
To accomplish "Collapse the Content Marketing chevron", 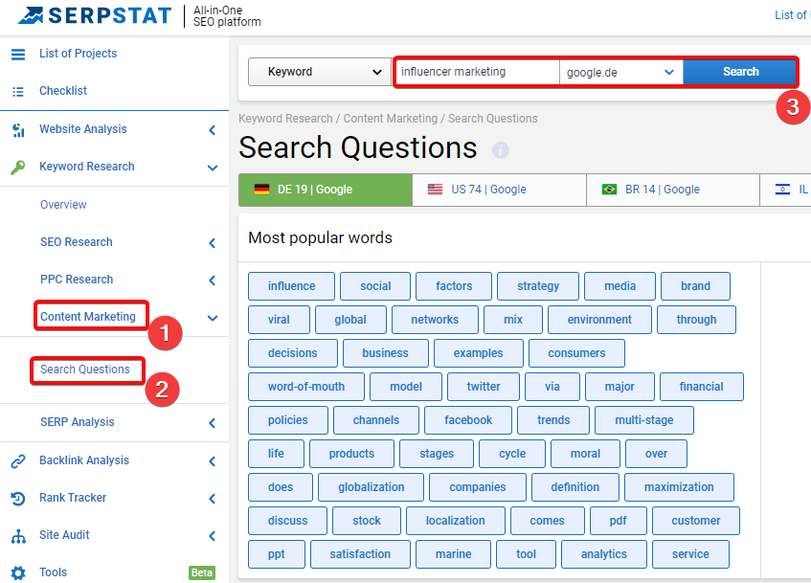I will pyautogui.click(x=213, y=318).
